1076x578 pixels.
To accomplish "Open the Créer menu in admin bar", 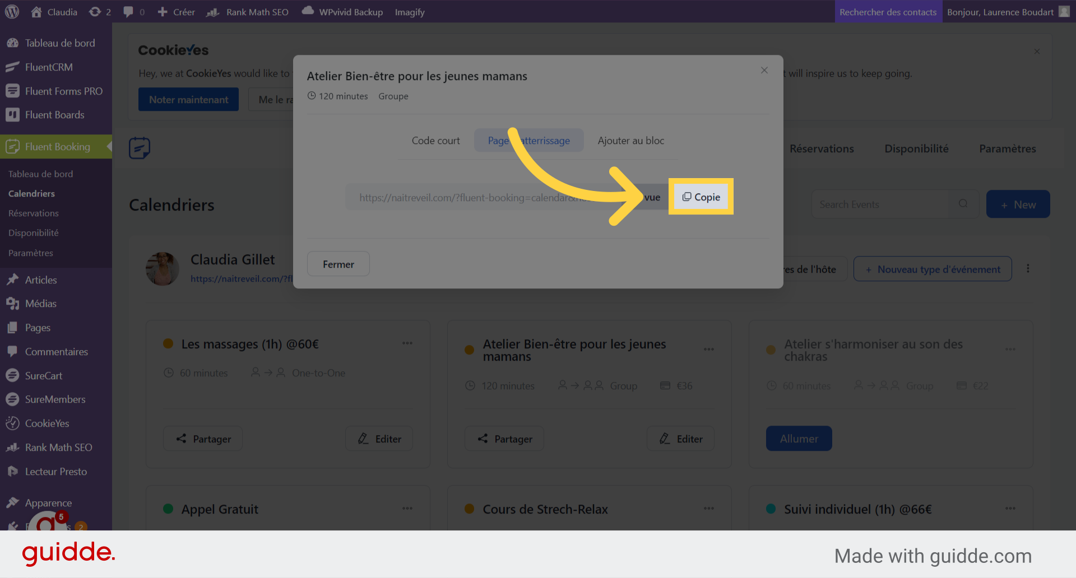I will 176,12.
